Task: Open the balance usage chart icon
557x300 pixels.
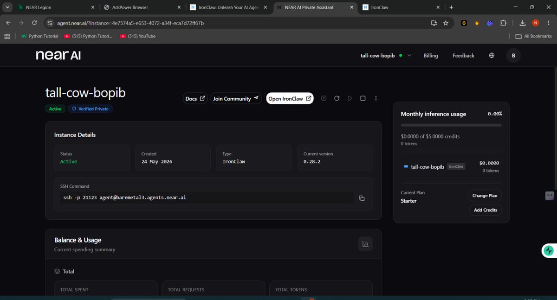Action: coord(365,244)
